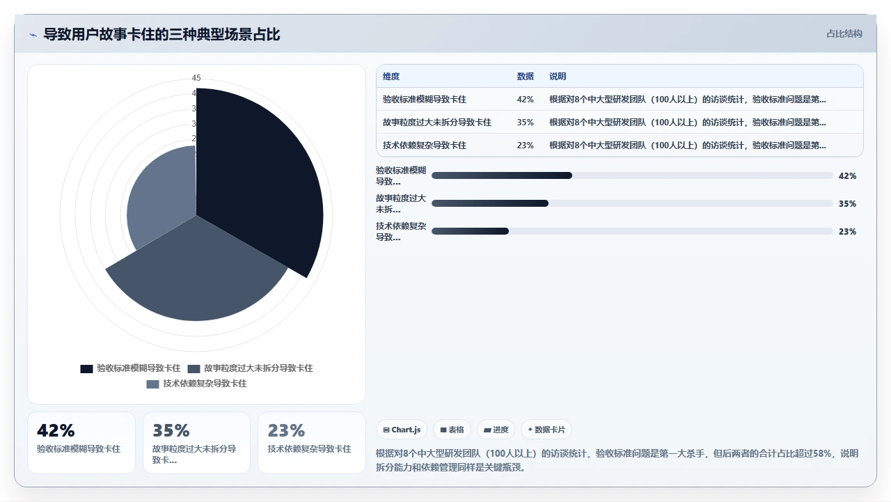Open the 35% data card
The height and width of the screenshot is (502, 891).
click(x=196, y=443)
